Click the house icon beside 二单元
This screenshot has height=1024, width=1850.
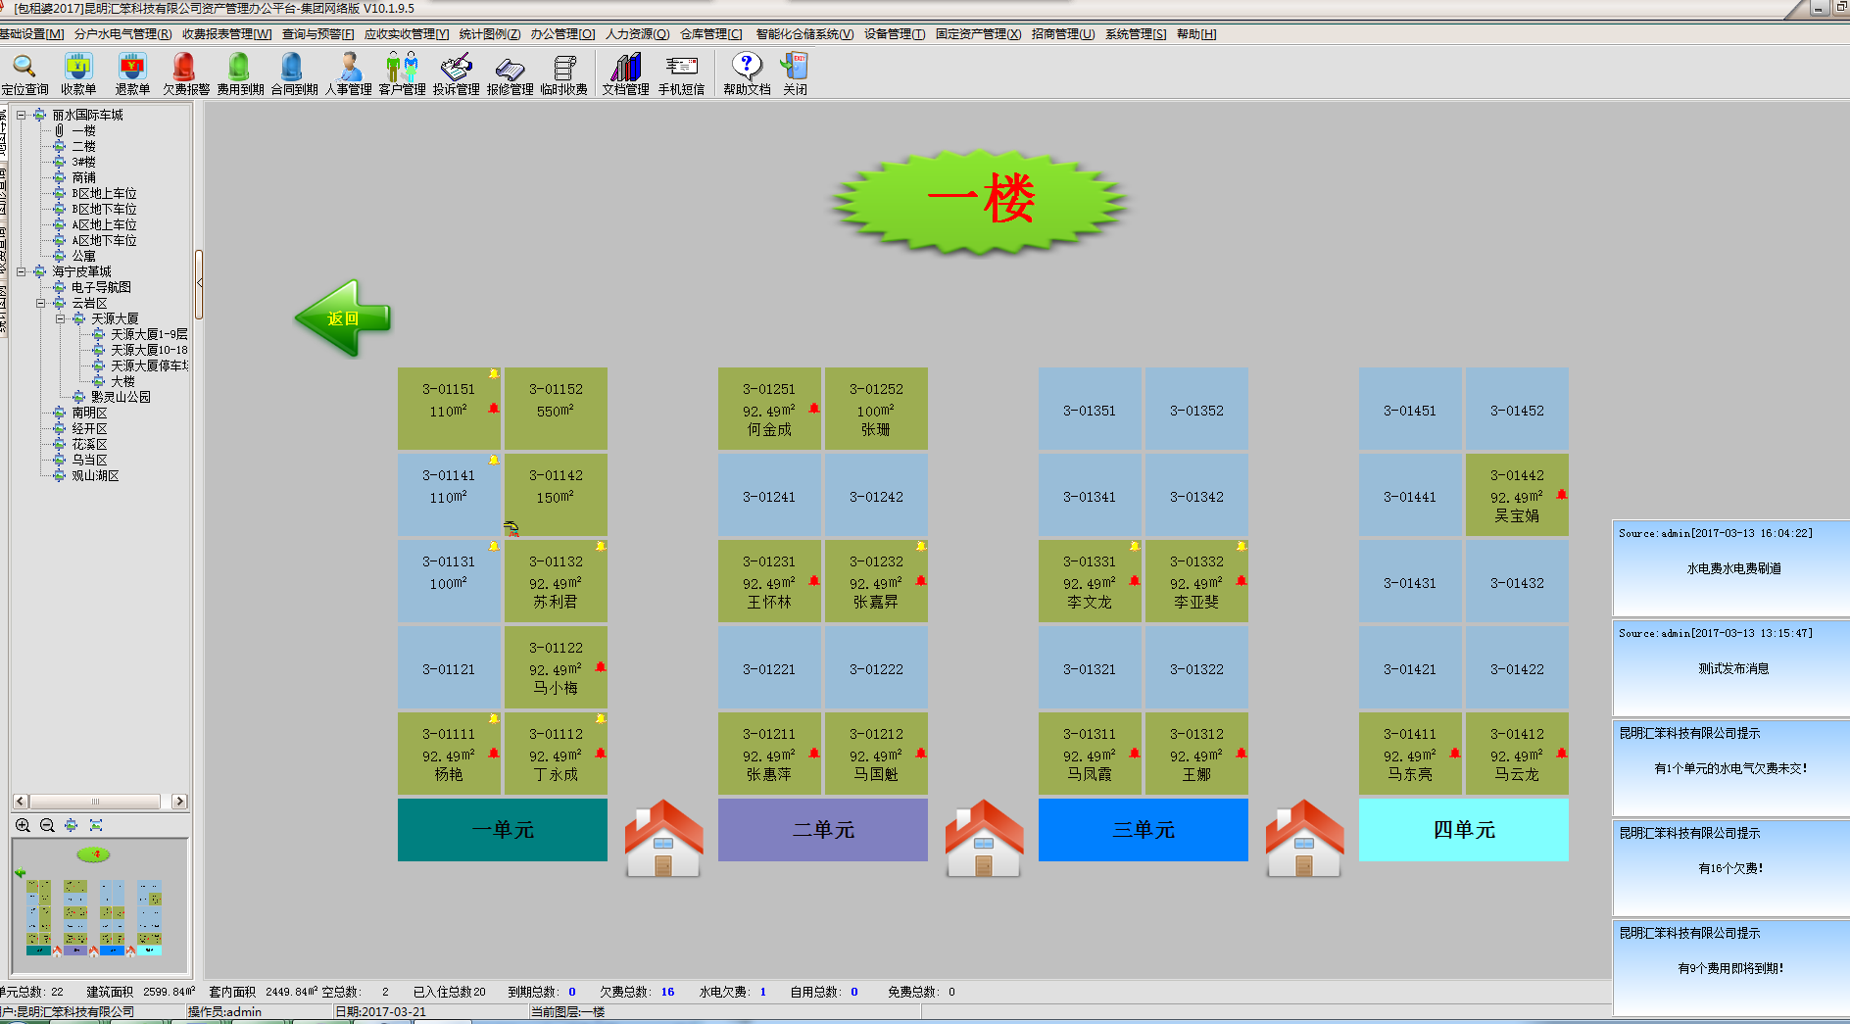click(x=984, y=838)
